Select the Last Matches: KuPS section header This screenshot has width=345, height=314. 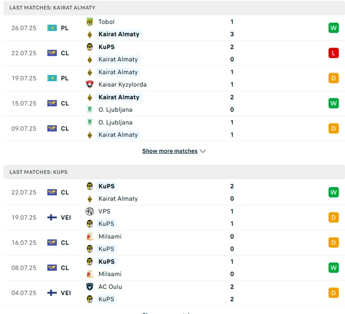tap(38, 172)
